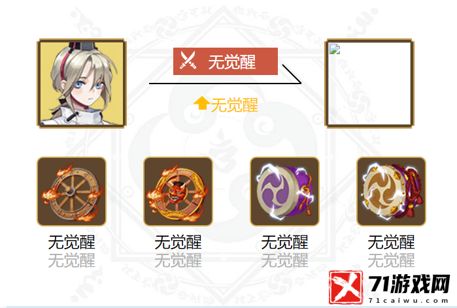Click the crossed swords icon in red banner
This screenshot has height=308, width=457.
pyautogui.click(x=188, y=60)
